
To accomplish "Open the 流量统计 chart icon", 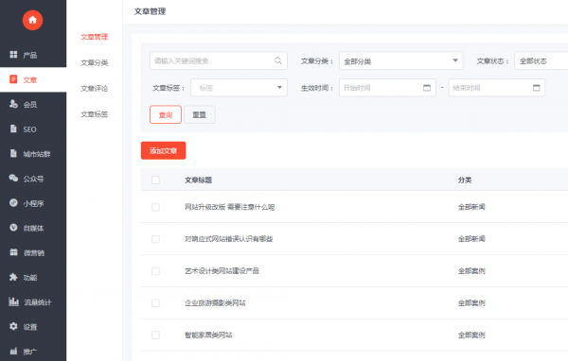I will (14, 301).
